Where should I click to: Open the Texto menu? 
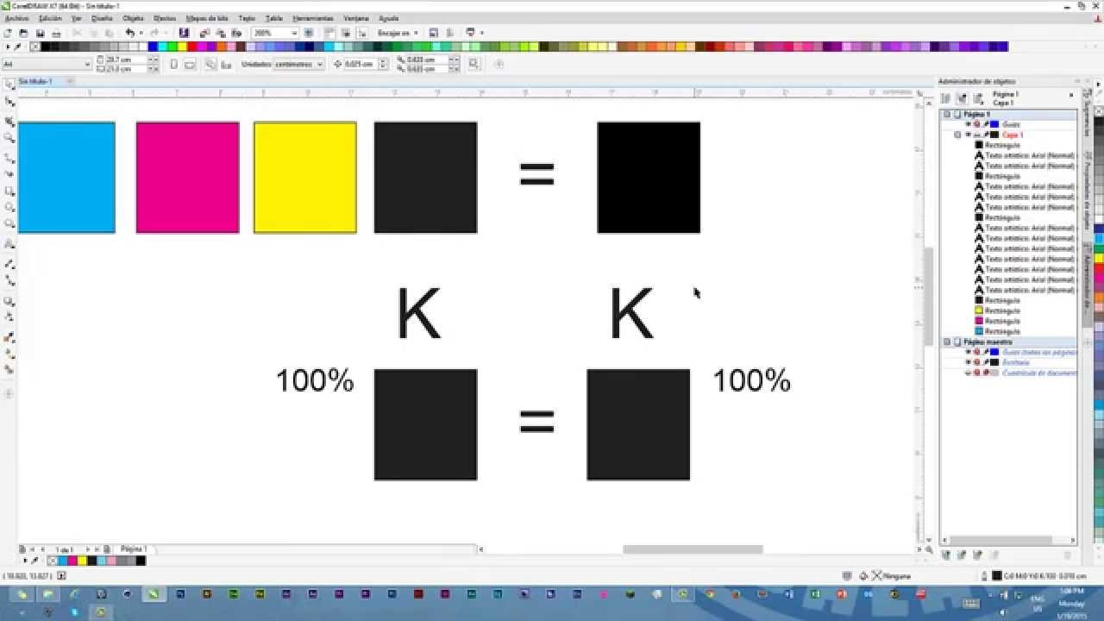click(x=247, y=18)
